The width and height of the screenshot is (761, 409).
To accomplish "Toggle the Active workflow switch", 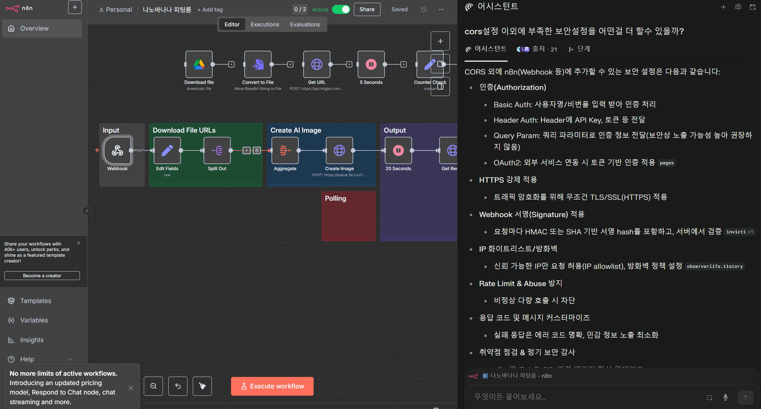I will pos(341,9).
